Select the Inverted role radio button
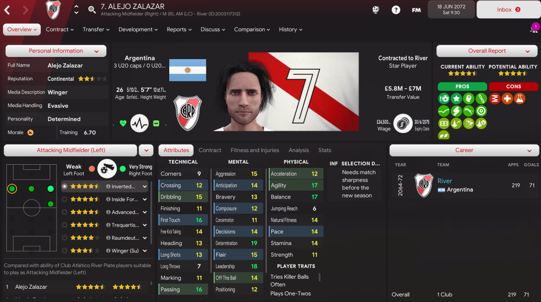Screen dimensions: 541x302 coord(65,186)
